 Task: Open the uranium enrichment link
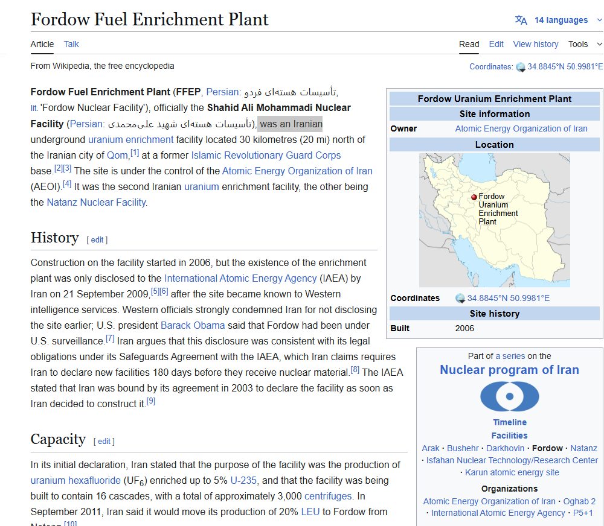[131, 139]
